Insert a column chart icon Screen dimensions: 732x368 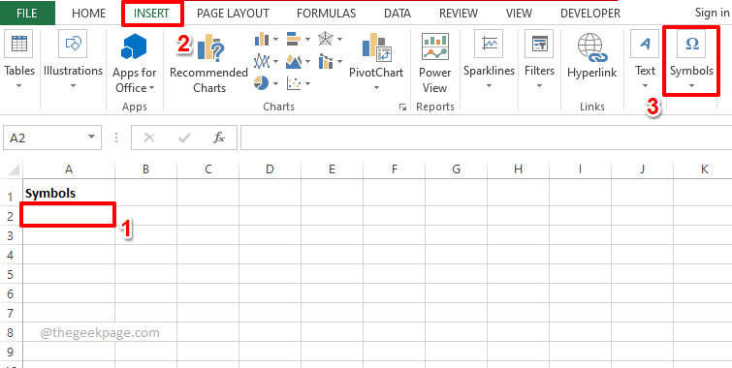(262, 39)
